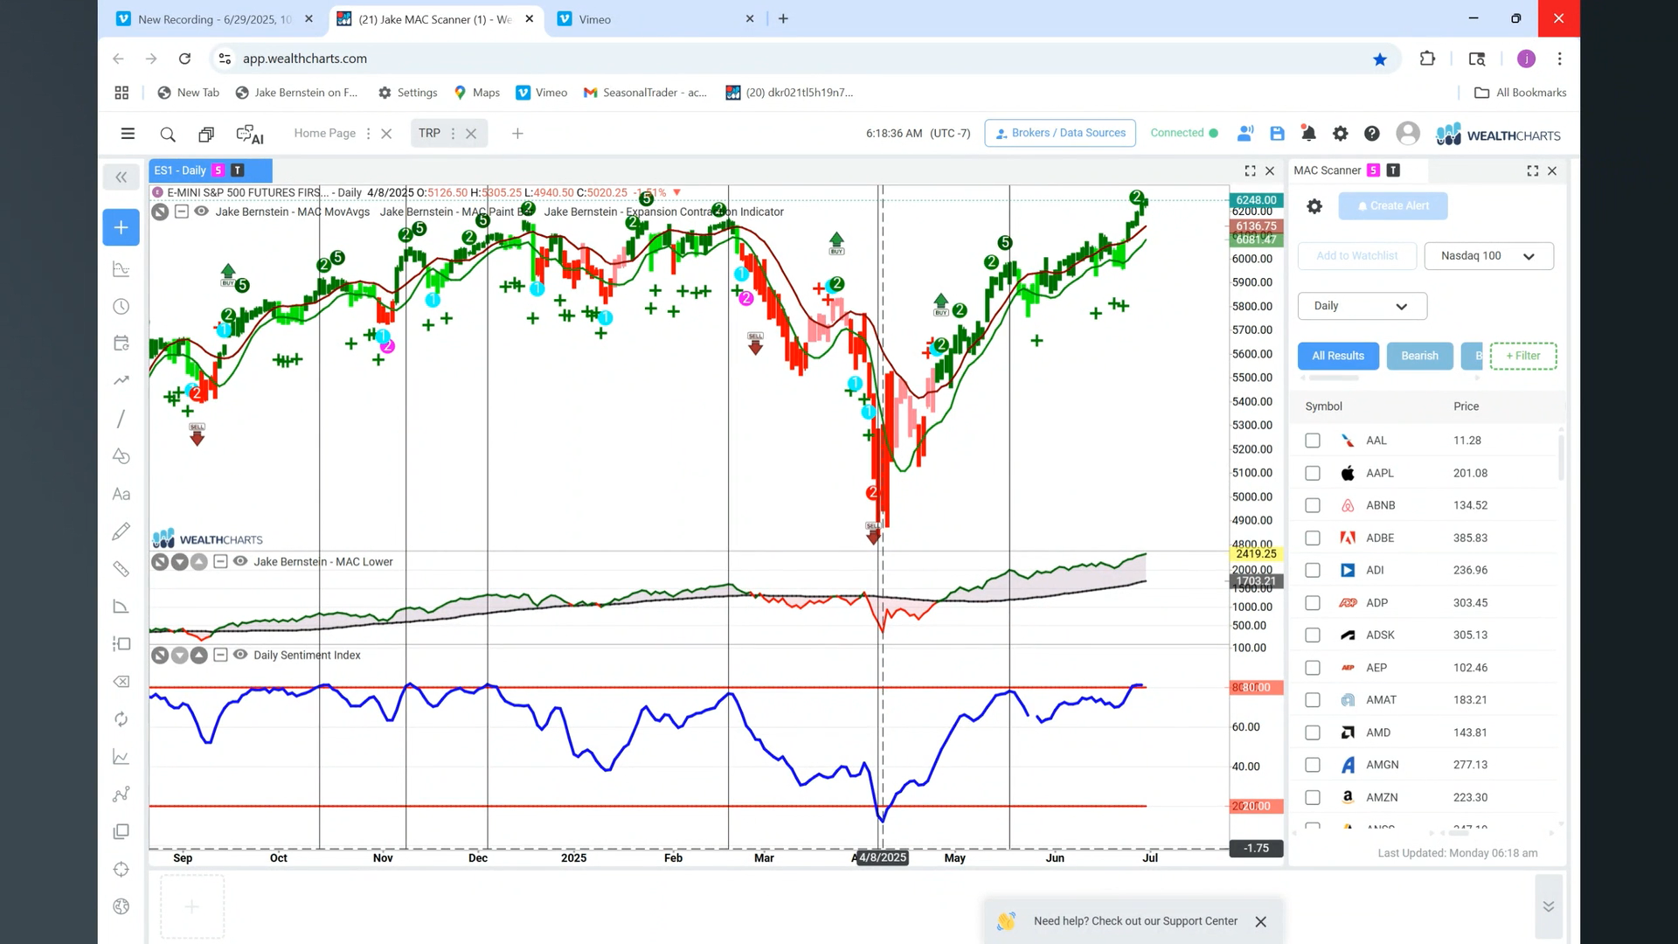
Task: Check the AAL symbol checkbox
Action: click(x=1312, y=441)
